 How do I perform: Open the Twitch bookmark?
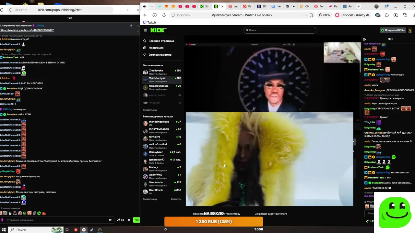(149, 23)
